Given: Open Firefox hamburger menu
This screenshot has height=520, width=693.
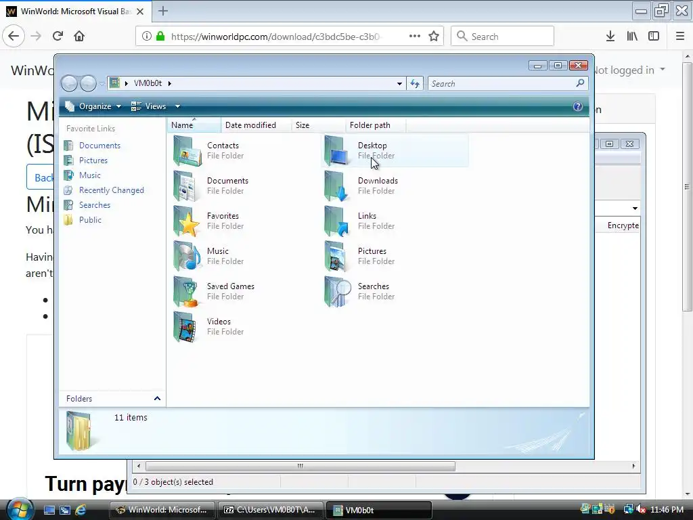Looking at the screenshot, I should [680, 36].
